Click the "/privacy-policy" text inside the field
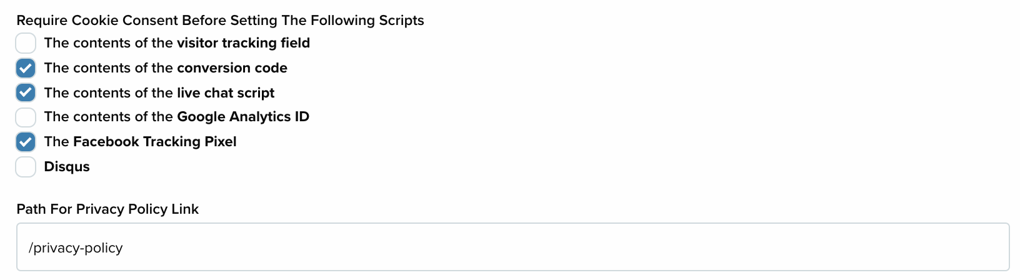Image resolution: width=1020 pixels, height=280 pixels. click(76, 248)
